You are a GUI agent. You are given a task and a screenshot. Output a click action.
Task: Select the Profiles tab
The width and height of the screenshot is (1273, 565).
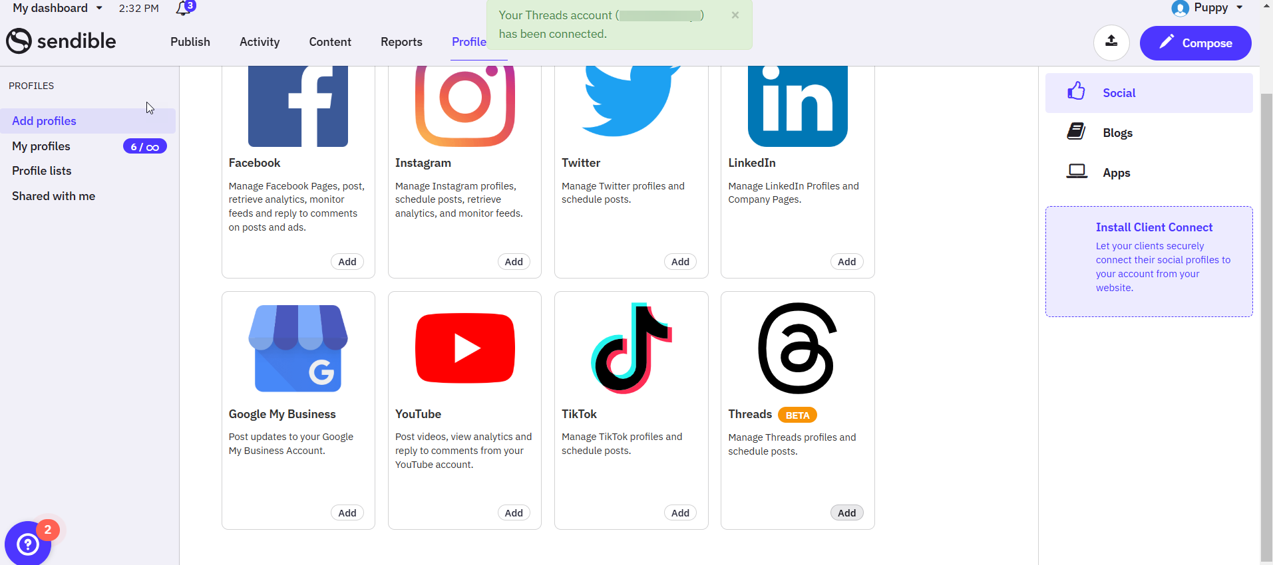[469, 42]
